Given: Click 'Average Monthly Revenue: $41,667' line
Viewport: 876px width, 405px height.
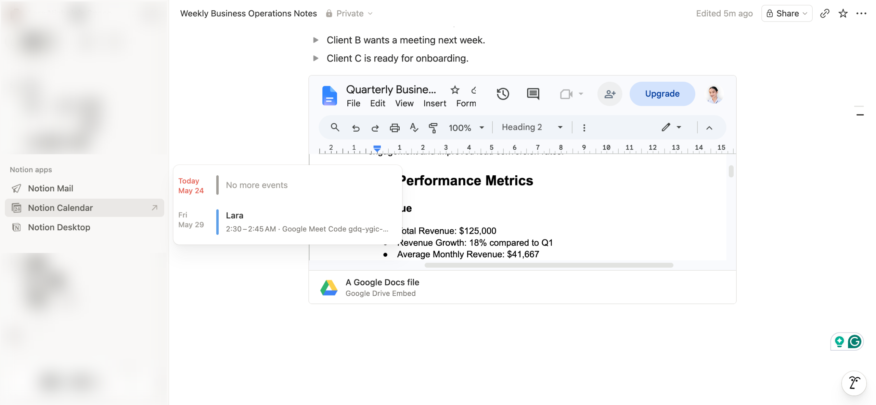Looking at the screenshot, I should (468, 254).
